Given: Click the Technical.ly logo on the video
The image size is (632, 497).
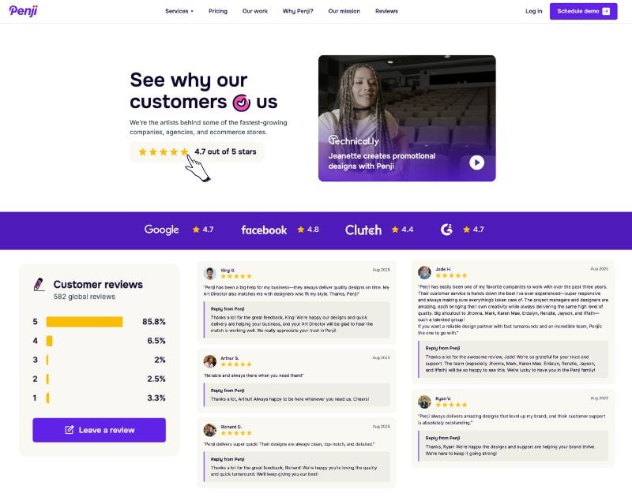Looking at the screenshot, I should pyautogui.click(x=353, y=140).
